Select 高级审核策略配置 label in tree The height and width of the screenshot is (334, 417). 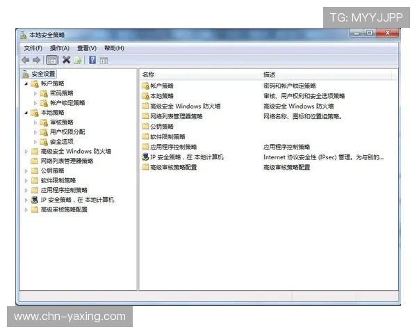(x=64, y=209)
